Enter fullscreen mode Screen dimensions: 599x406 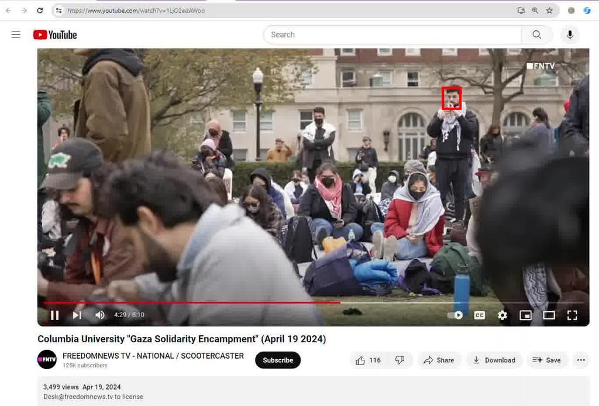click(x=572, y=315)
